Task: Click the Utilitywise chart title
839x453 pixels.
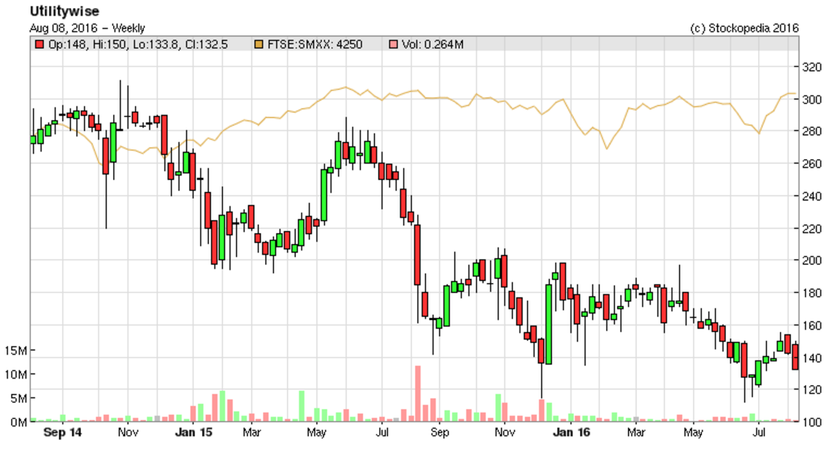Action: pyautogui.click(x=64, y=12)
